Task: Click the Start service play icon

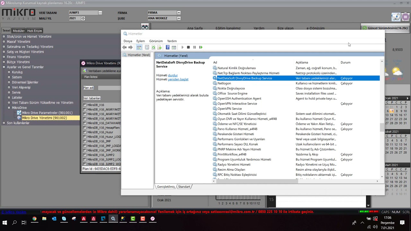Action: click(x=182, y=47)
